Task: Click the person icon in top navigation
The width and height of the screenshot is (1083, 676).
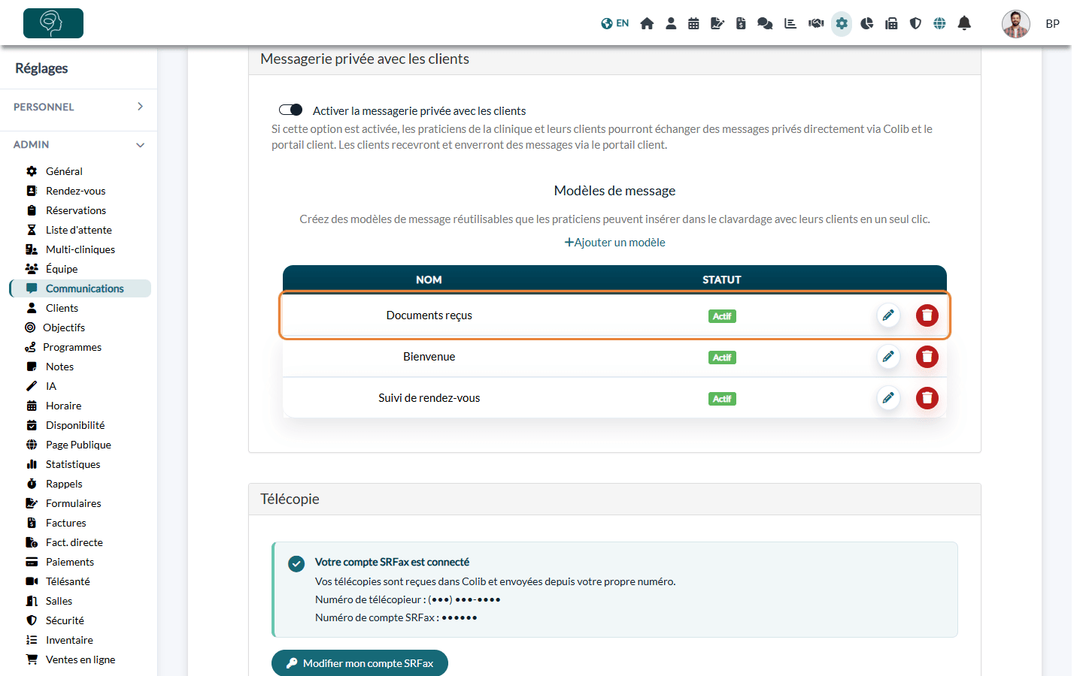Action: 671,23
